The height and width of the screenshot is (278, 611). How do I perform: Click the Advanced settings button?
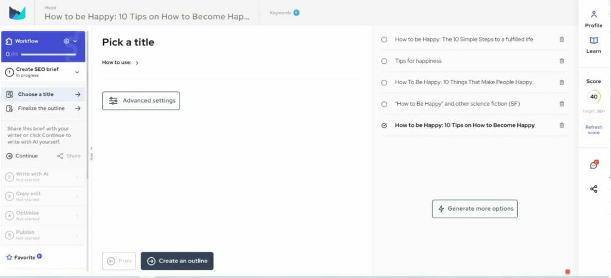coord(141,101)
